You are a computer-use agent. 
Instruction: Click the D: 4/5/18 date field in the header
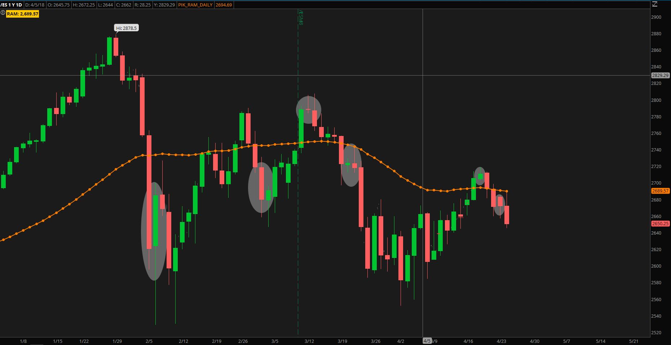click(34, 5)
